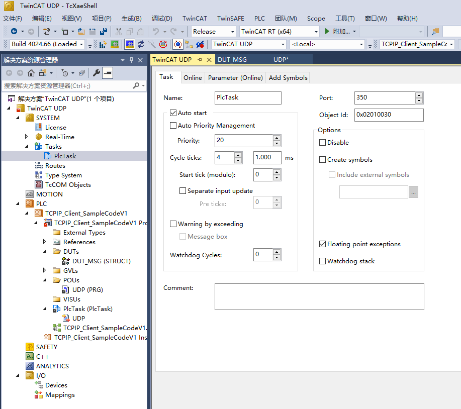
Task: Enable Watchdog stack checkbox
Action: (323, 261)
